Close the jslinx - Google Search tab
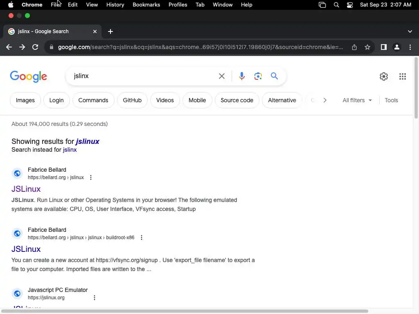The image size is (419, 314). [x=95, y=31]
